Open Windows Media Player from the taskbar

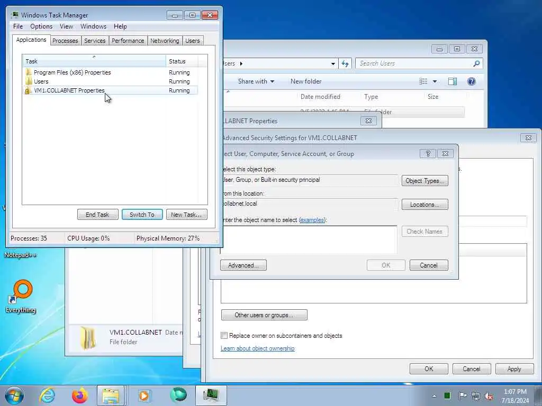coord(144,395)
